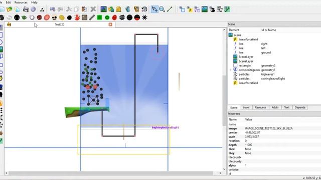Add the brown stone block ball
Image resolution: width=321 pixels, height=180 pixels.
(84, 17)
